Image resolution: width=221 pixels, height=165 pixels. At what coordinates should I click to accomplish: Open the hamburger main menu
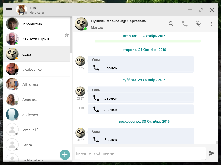pyautogui.click(x=9, y=10)
